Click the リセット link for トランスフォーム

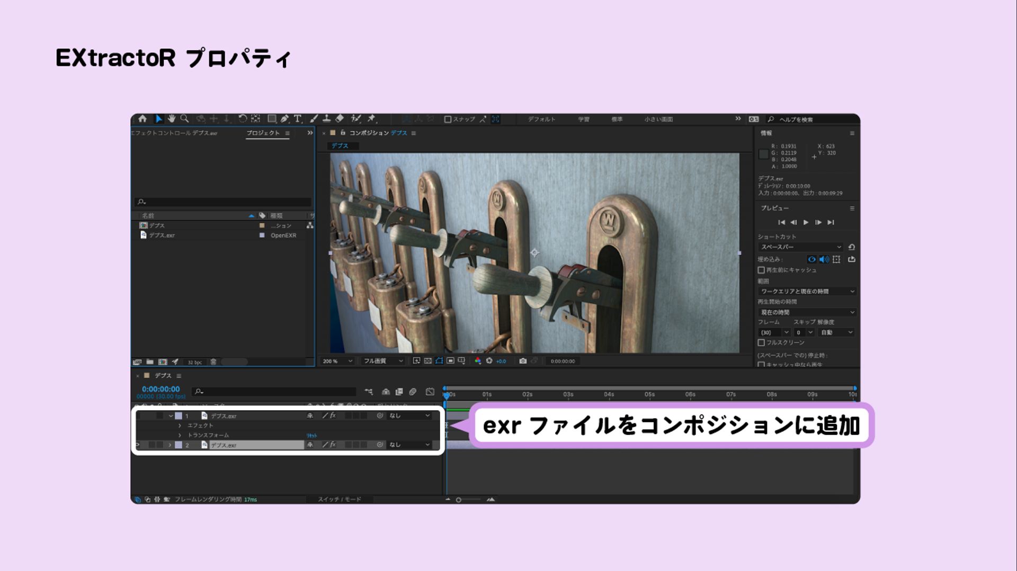pos(311,436)
